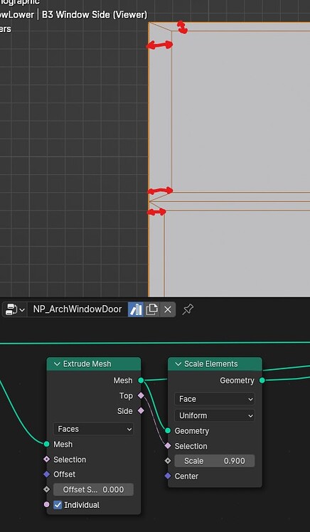Viewport: 310px width, 532px height.
Task: Collapse the Scale Elements node
Action: 178,364
